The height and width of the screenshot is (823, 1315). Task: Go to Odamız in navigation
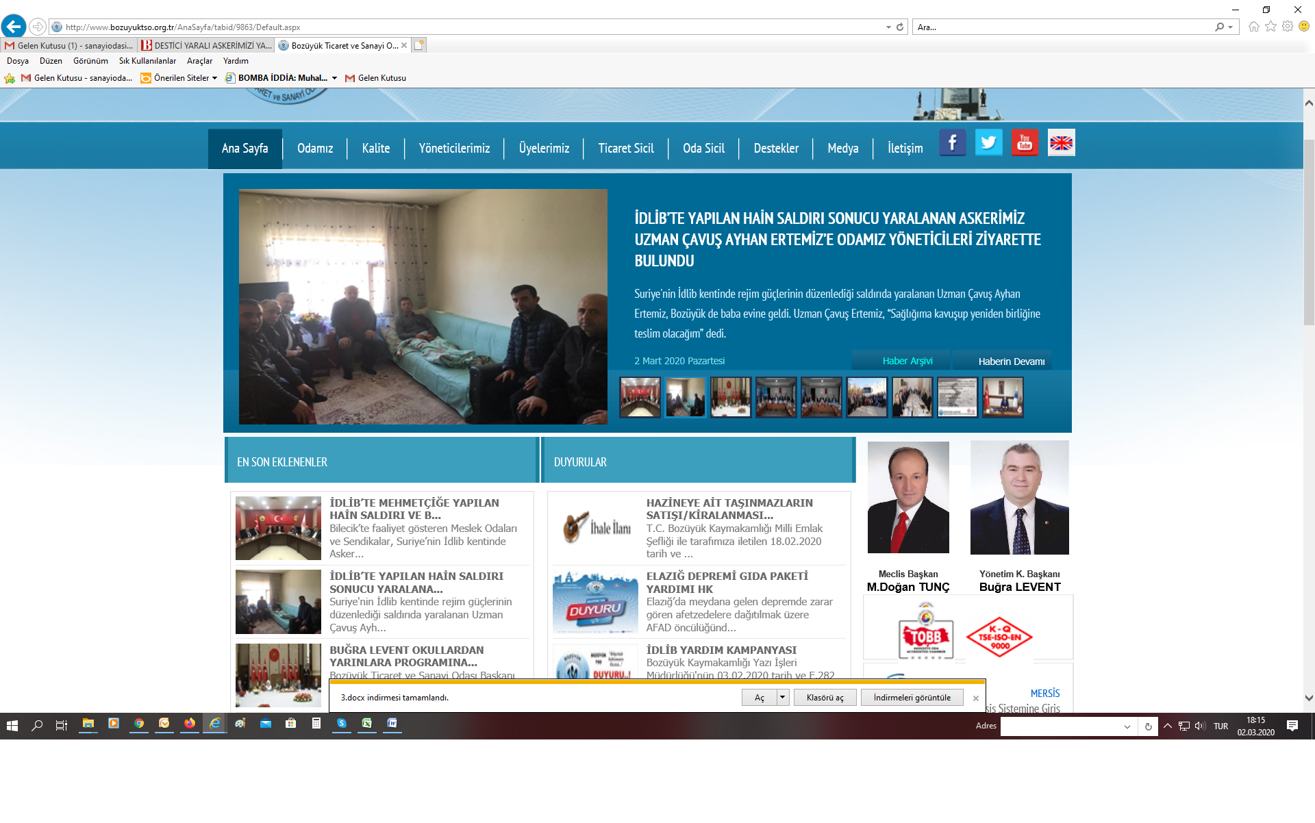(x=315, y=149)
